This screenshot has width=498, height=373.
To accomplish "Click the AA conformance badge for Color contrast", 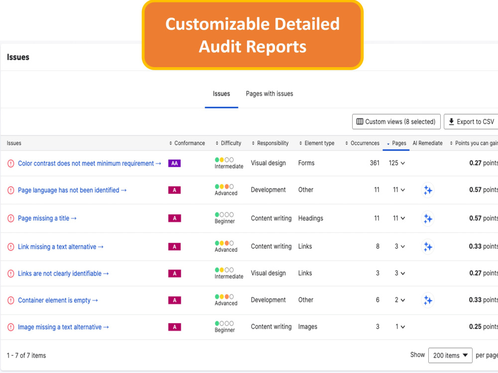I will click(174, 163).
